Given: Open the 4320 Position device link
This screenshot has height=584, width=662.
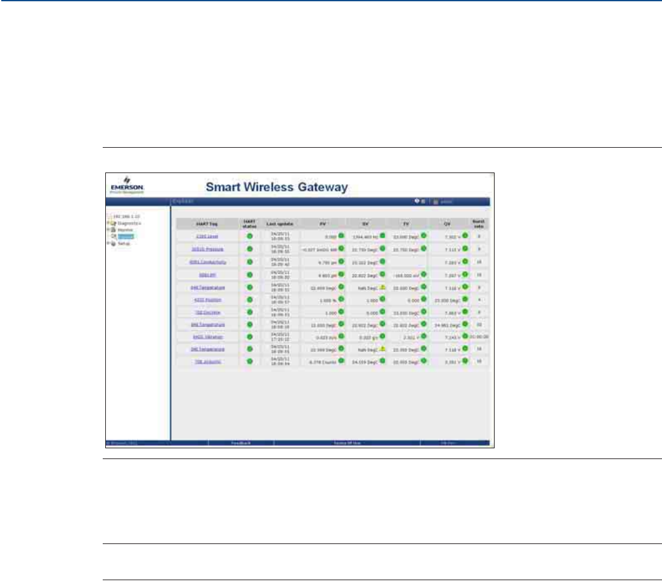Looking at the screenshot, I should 207,300.
